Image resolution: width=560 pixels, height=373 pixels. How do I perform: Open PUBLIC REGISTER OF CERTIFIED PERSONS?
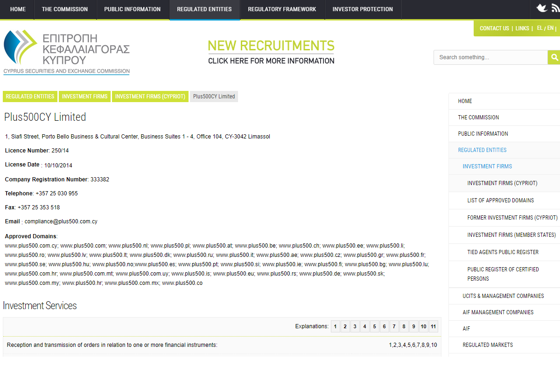tap(504, 274)
